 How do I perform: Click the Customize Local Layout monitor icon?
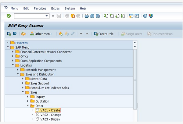coord(151,16)
